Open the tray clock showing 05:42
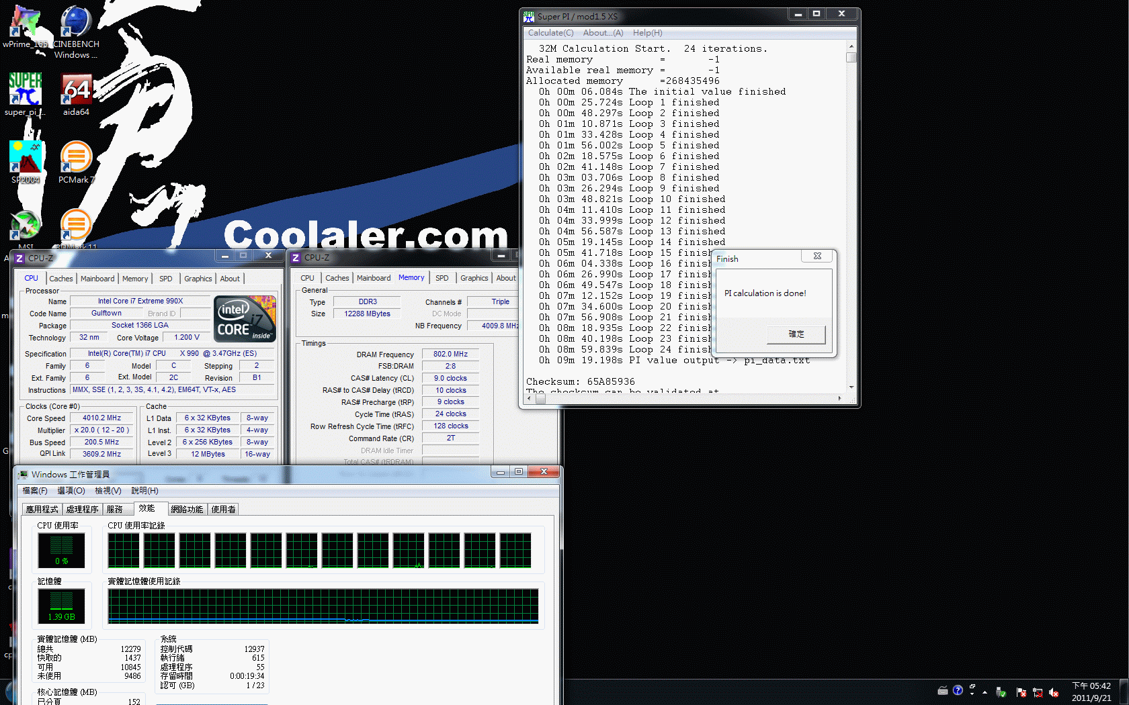Image resolution: width=1129 pixels, height=705 pixels. point(1091,692)
